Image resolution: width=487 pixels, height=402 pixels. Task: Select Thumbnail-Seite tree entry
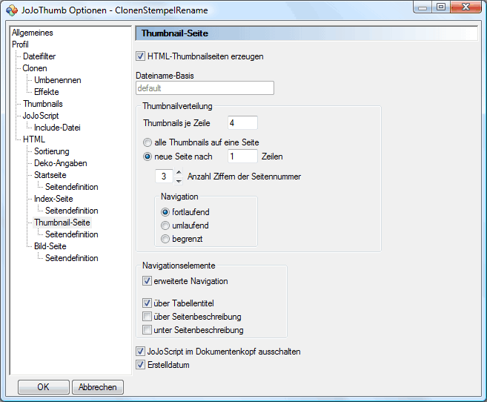62,223
